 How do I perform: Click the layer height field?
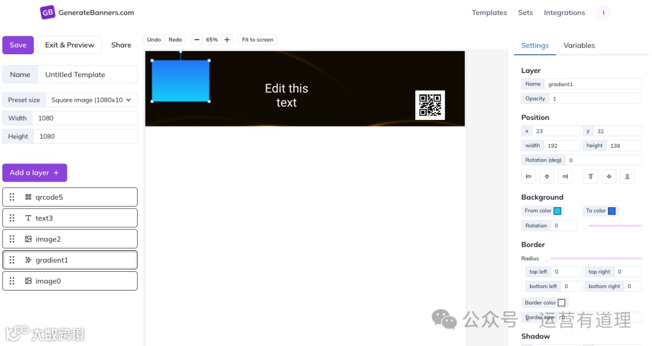click(624, 146)
